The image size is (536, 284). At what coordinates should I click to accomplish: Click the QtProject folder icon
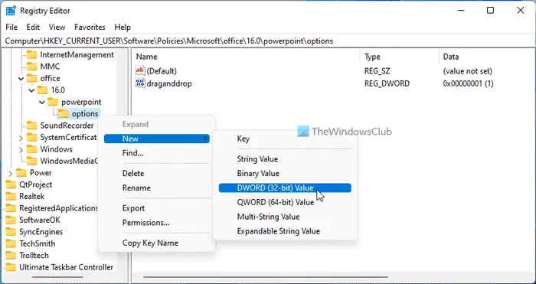tap(11, 184)
